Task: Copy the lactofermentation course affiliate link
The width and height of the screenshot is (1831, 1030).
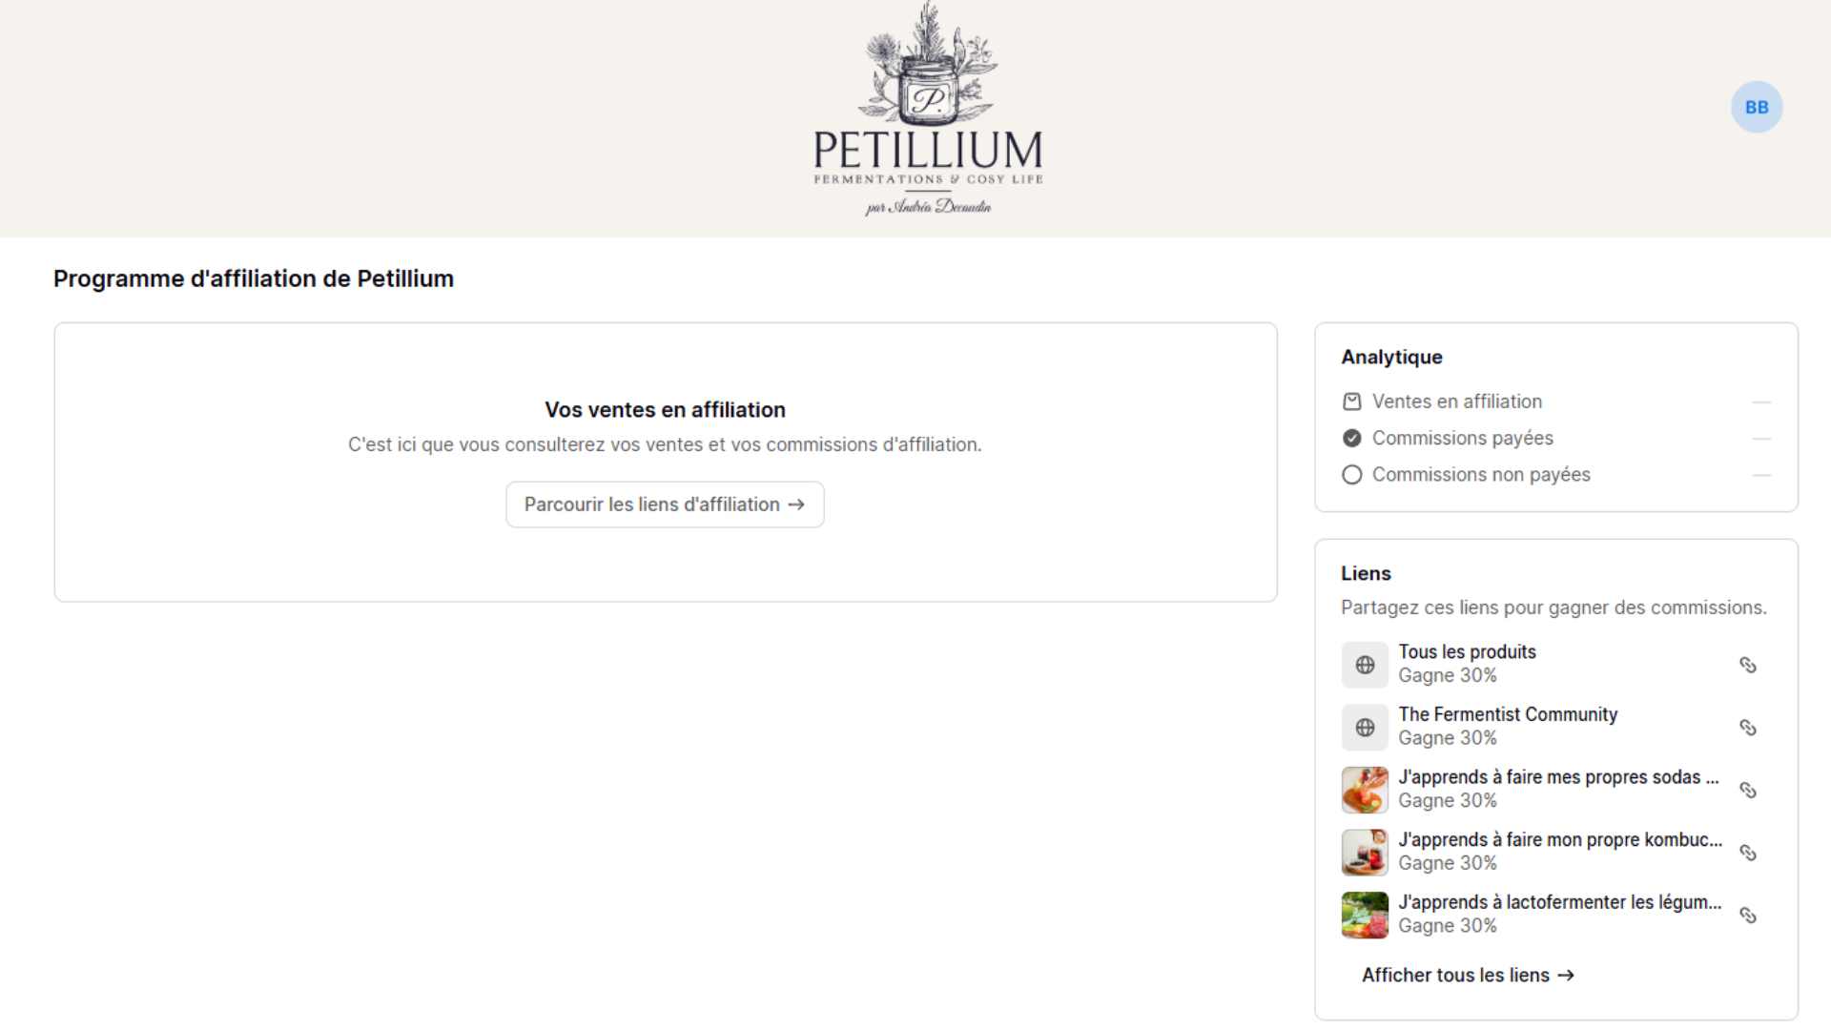Action: [x=1747, y=916]
